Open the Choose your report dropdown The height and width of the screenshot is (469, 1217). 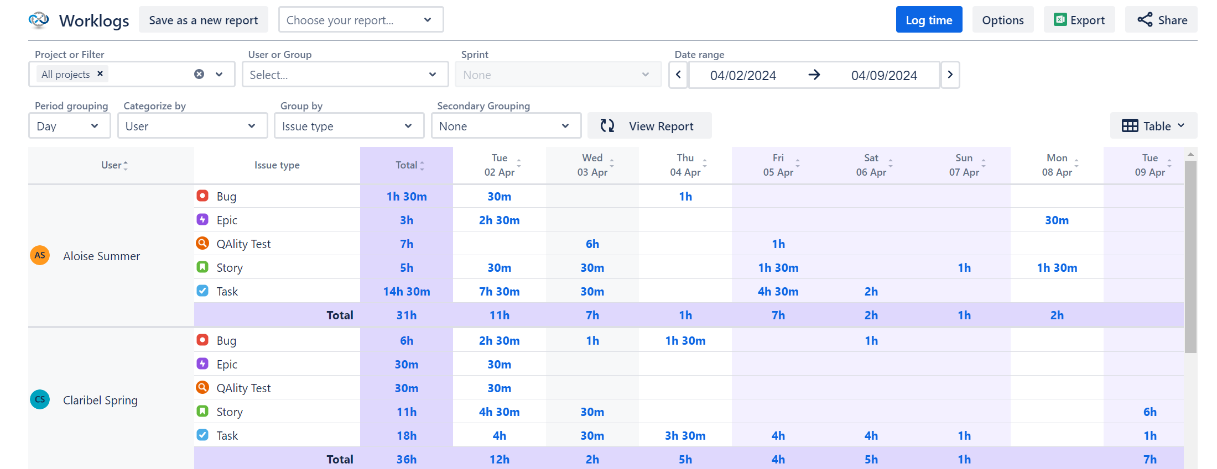click(361, 20)
